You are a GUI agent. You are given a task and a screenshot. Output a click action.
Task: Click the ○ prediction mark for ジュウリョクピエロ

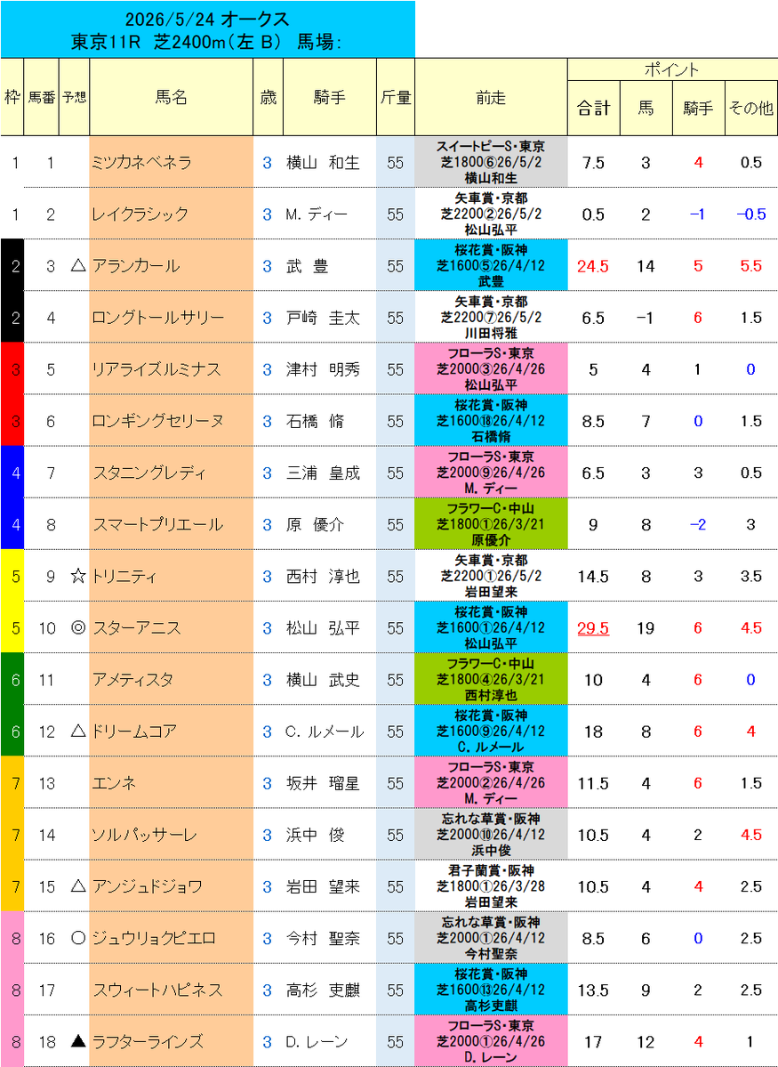coord(78,938)
